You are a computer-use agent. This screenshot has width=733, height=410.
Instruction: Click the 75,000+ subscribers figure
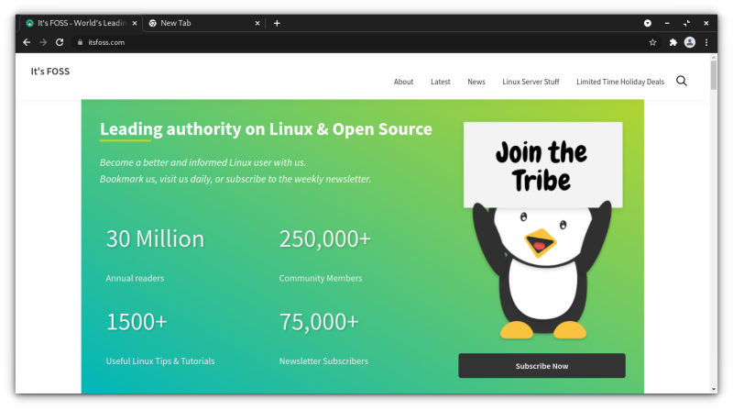pyautogui.click(x=319, y=322)
